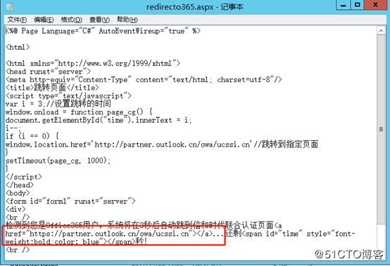The image size is (390, 266).
Task: Click the 'weight:bold;color: blue' line
Action: tap(76, 241)
